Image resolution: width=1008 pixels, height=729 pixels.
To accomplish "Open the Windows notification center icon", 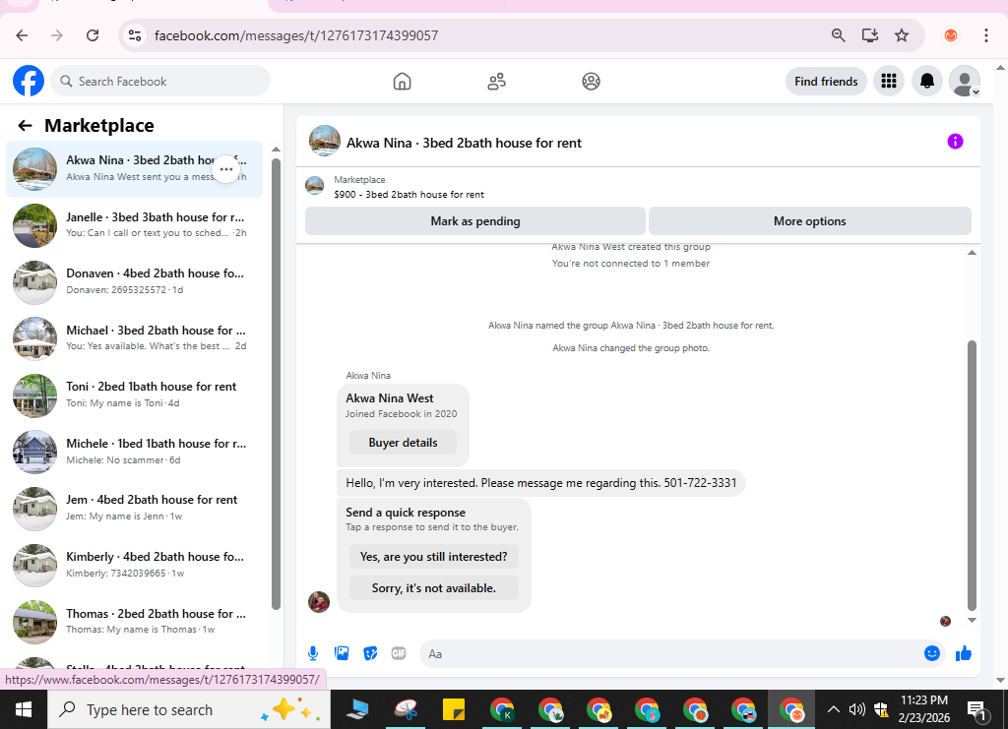I will (977, 709).
